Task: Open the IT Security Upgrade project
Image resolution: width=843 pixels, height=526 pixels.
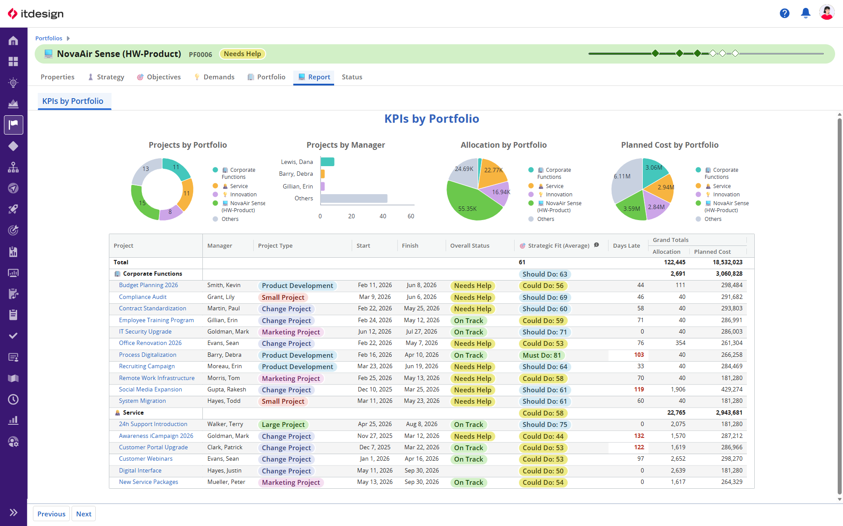Action: (x=145, y=332)
